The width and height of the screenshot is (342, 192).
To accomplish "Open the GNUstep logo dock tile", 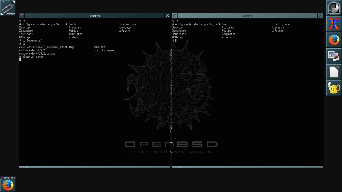I will [334, 8].
